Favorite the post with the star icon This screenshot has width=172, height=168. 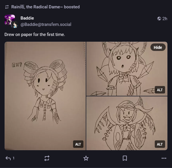(86, 158)
